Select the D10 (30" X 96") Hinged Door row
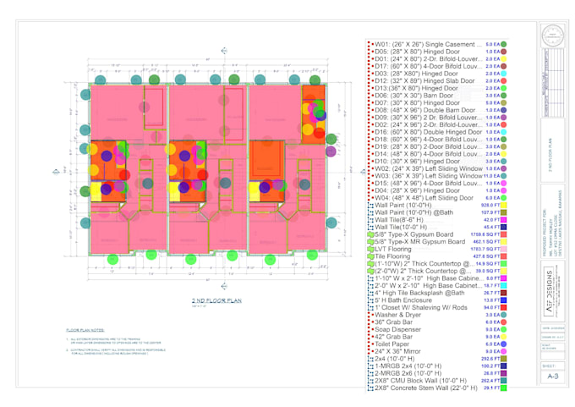This screenshot has width=575, height=407. pyautogui.click(x=437, y=162)
